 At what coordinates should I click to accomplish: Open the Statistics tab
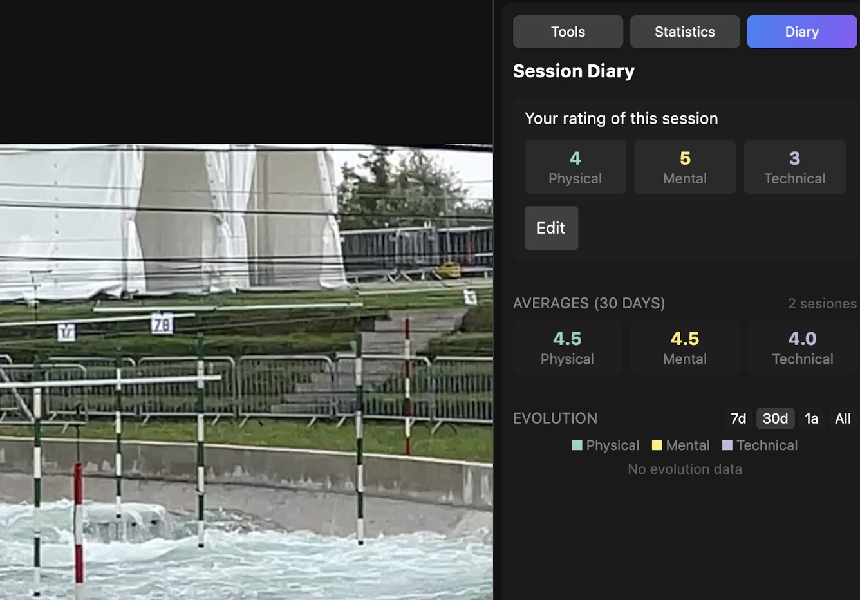click(x=684, y=32)
